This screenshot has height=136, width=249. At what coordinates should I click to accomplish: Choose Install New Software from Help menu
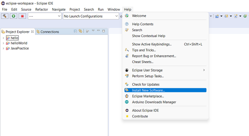(x=148, y=90)
